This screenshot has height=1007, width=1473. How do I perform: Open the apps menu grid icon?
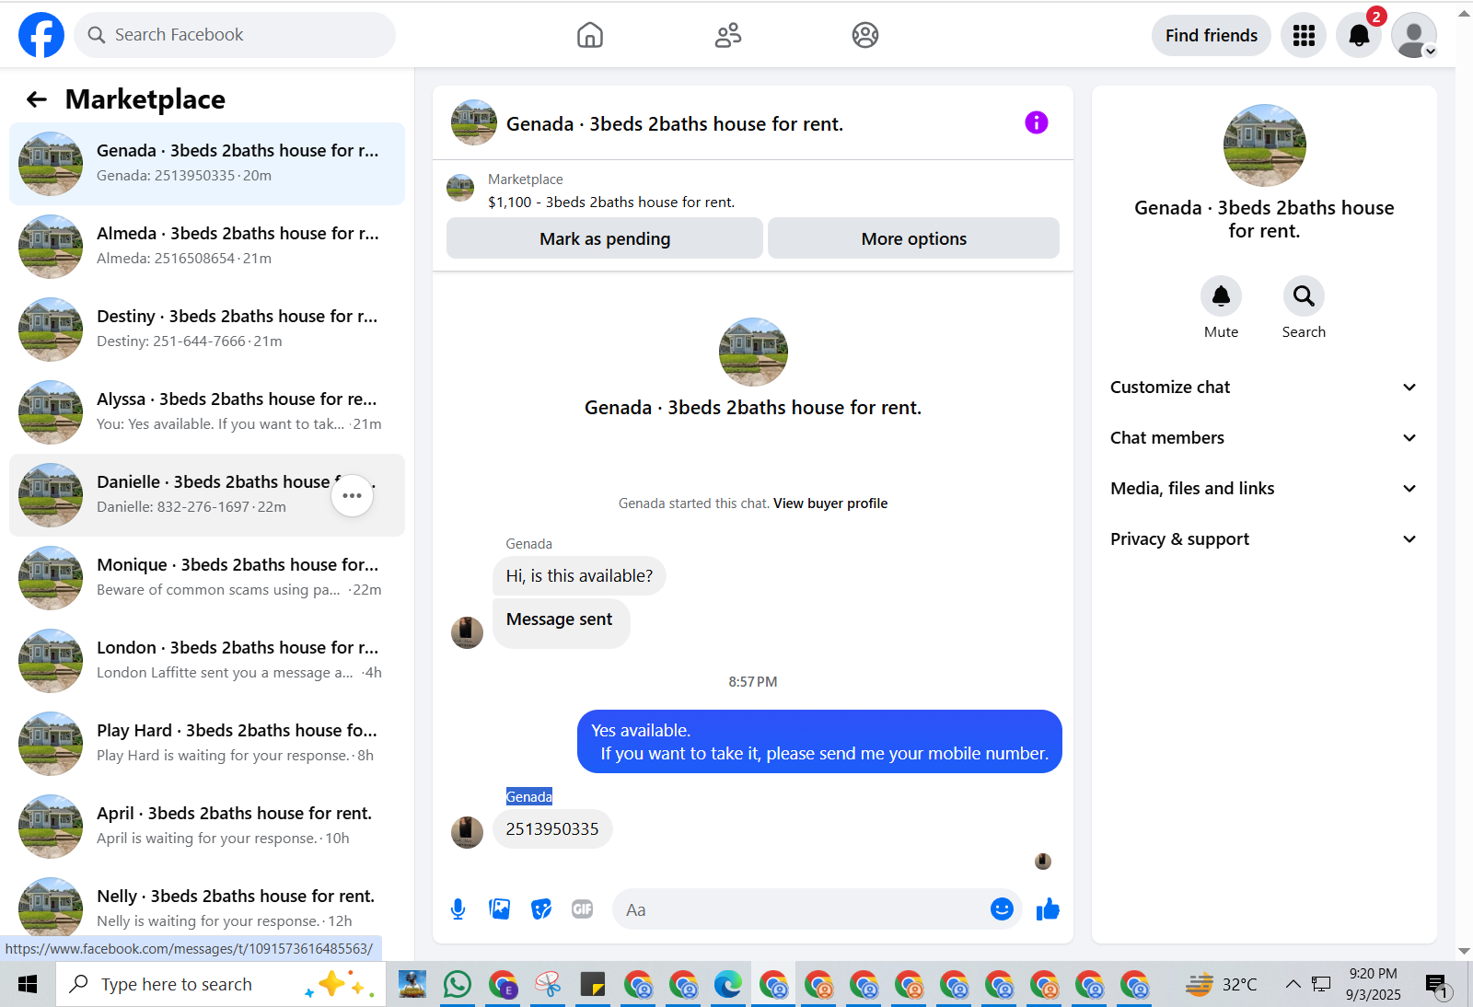[x=1304, y=35]
